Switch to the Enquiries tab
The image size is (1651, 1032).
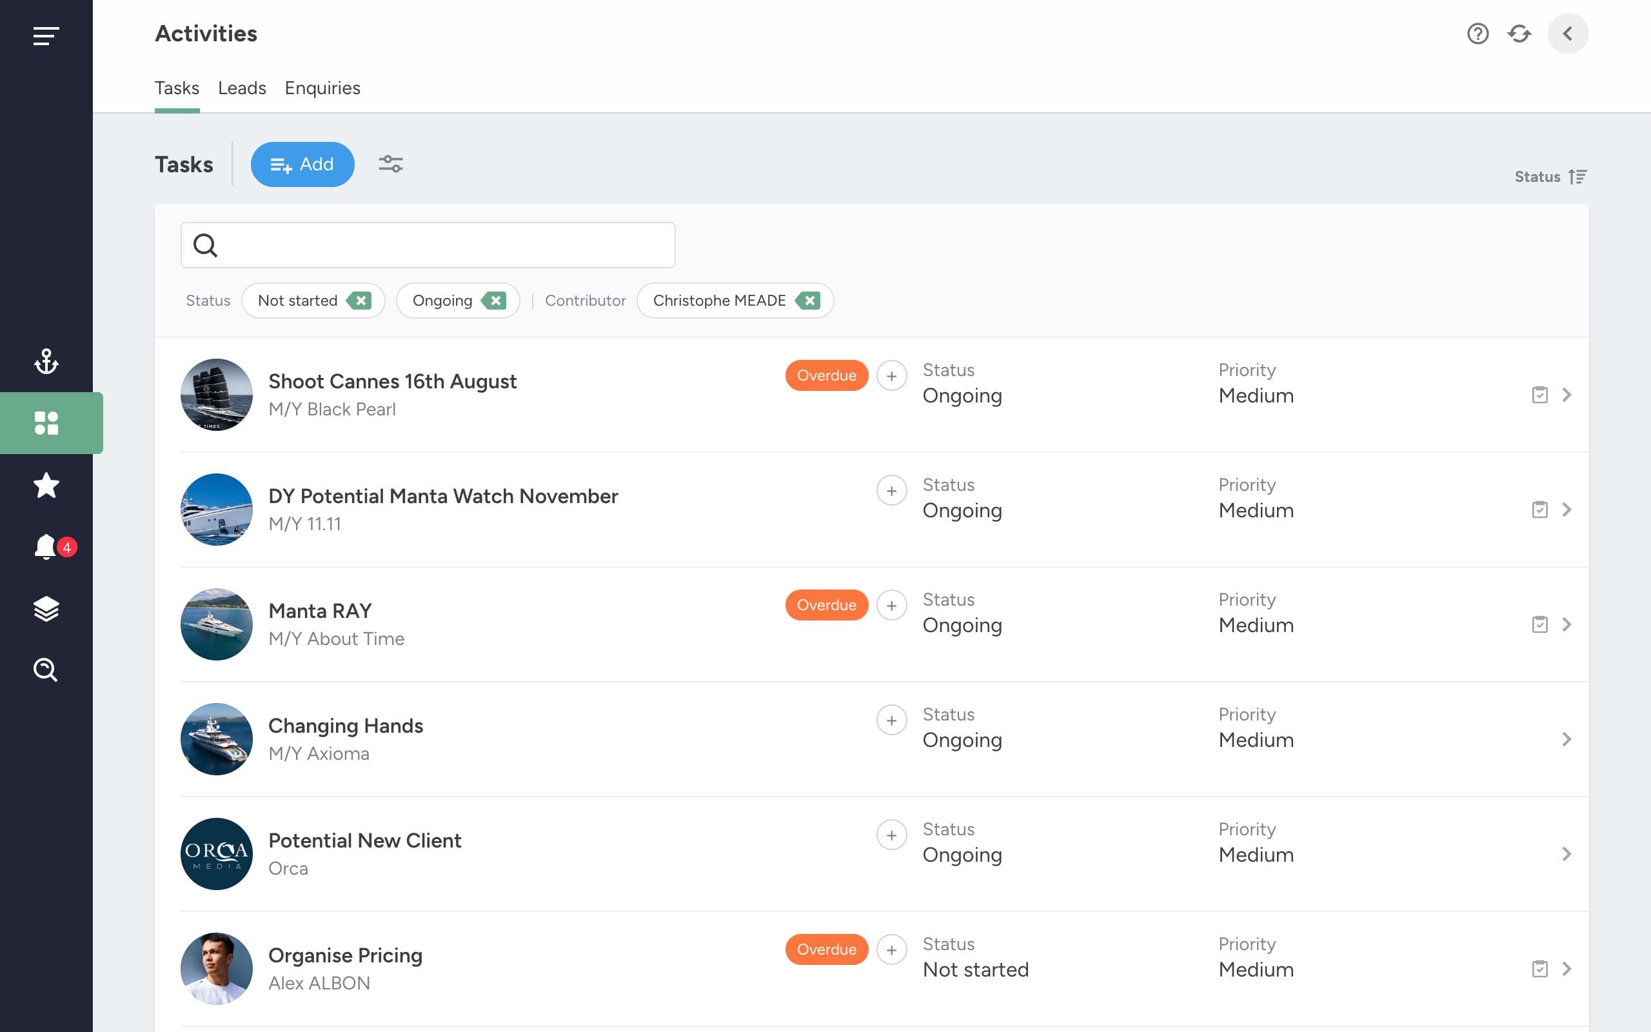click(322, 88)
